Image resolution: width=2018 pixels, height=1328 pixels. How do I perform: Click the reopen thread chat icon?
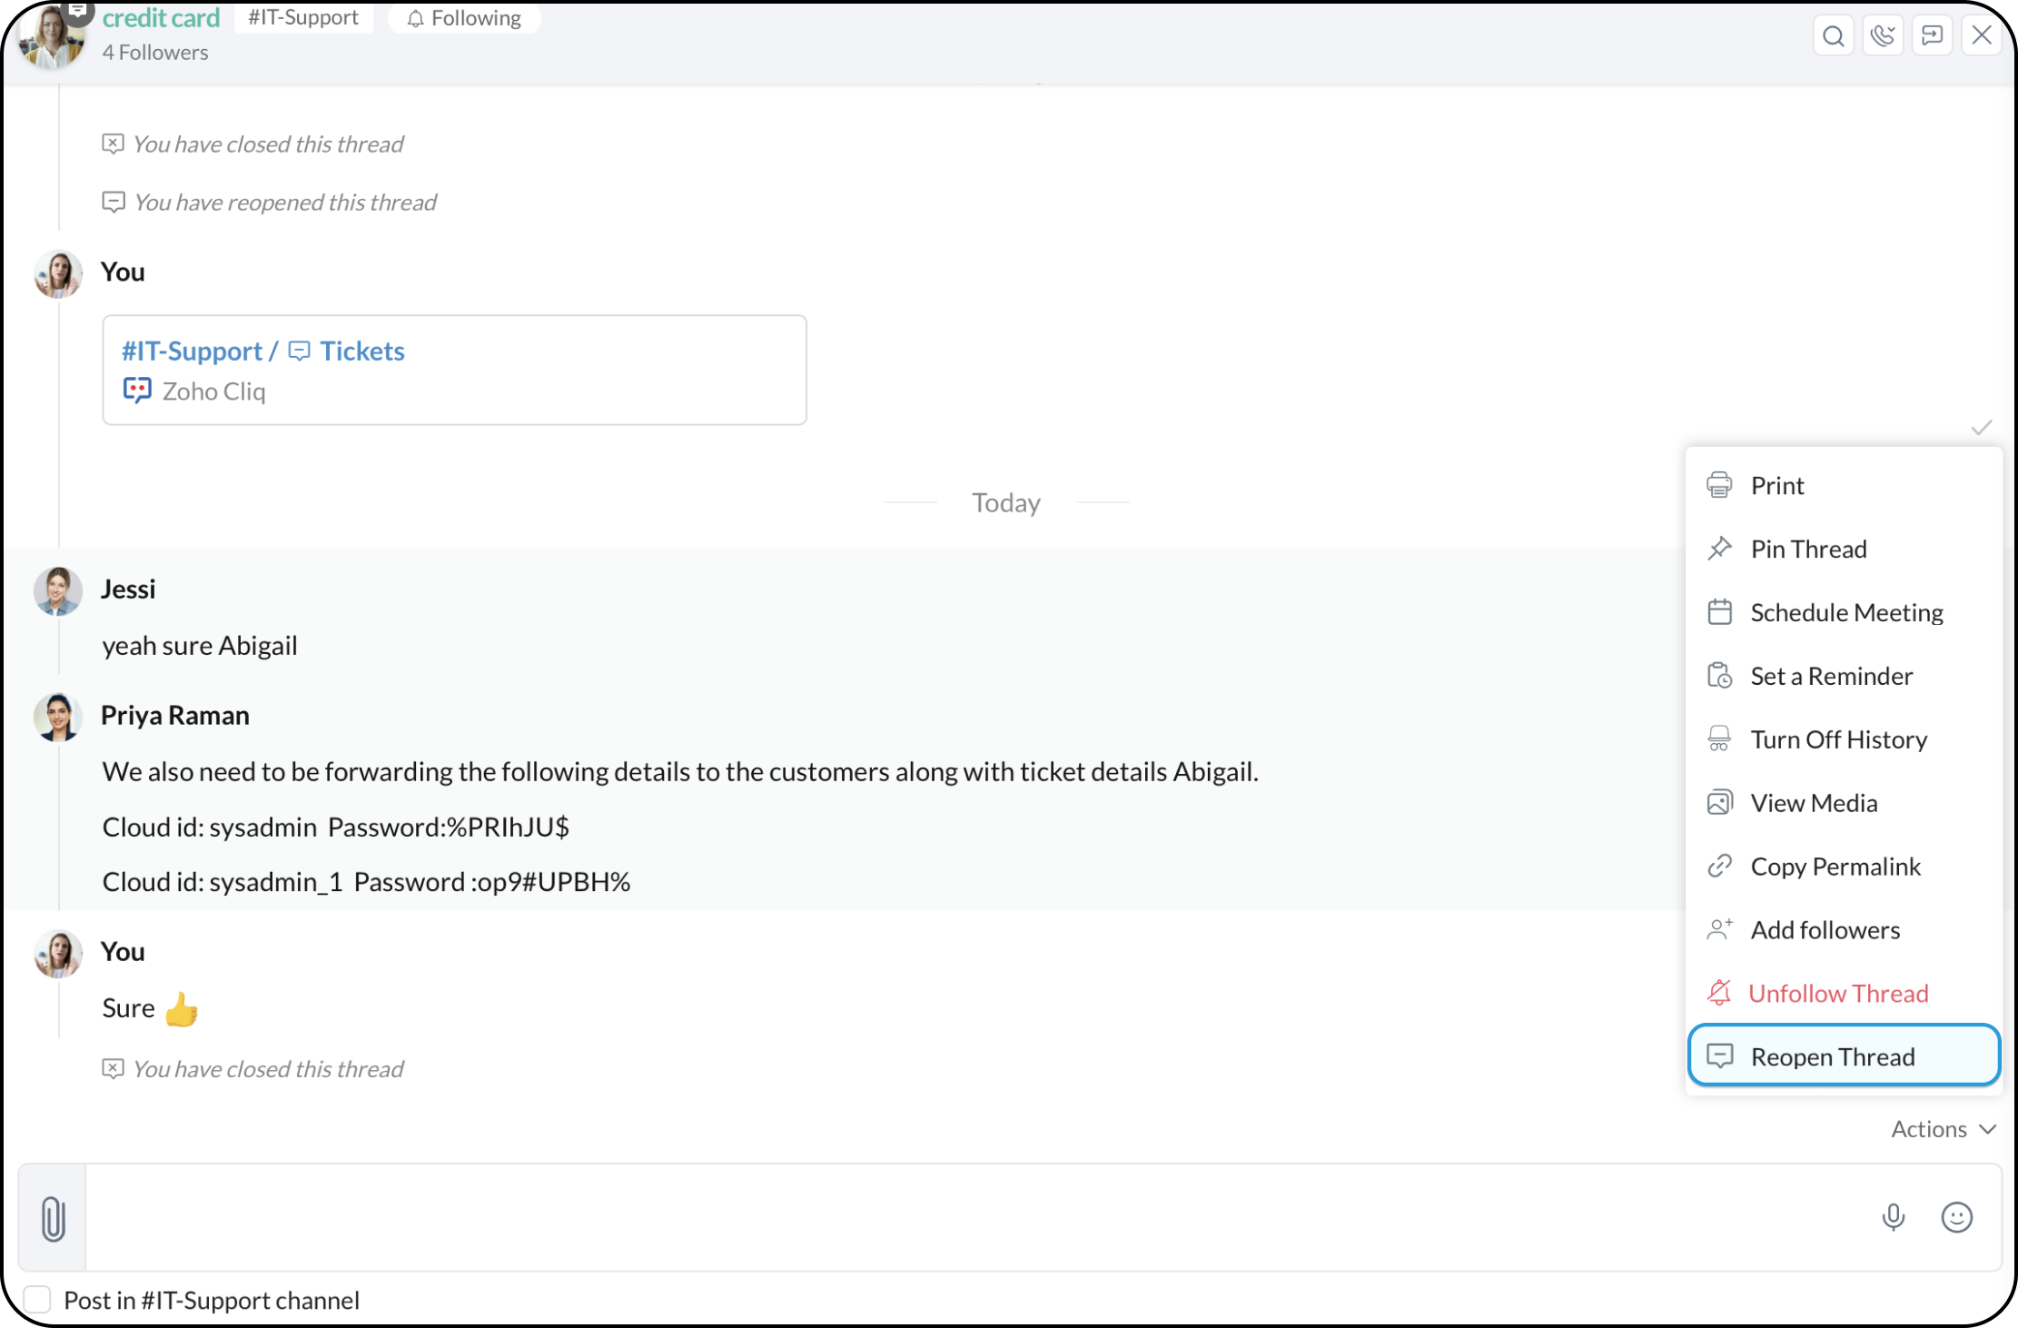pyautogui.click(x=1719, y=1055)
